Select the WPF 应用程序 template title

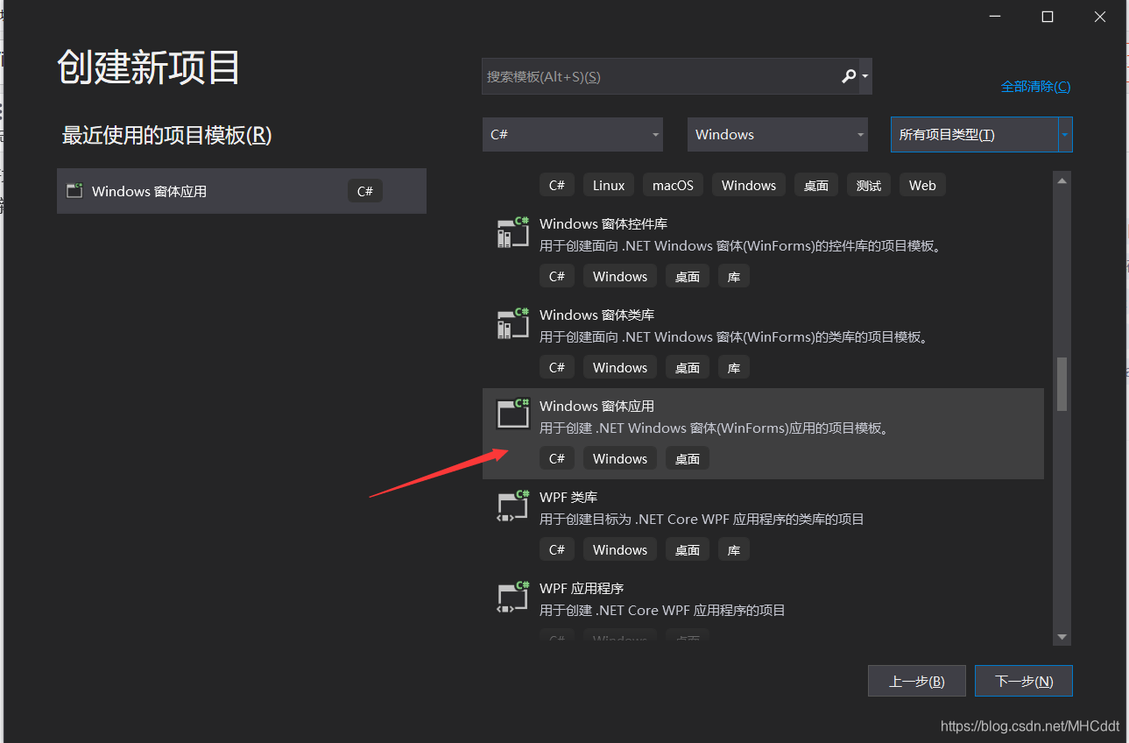(x=582, y=588)
